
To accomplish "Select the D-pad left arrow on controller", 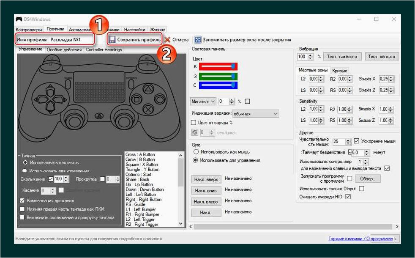I will (x=40, y=99).
